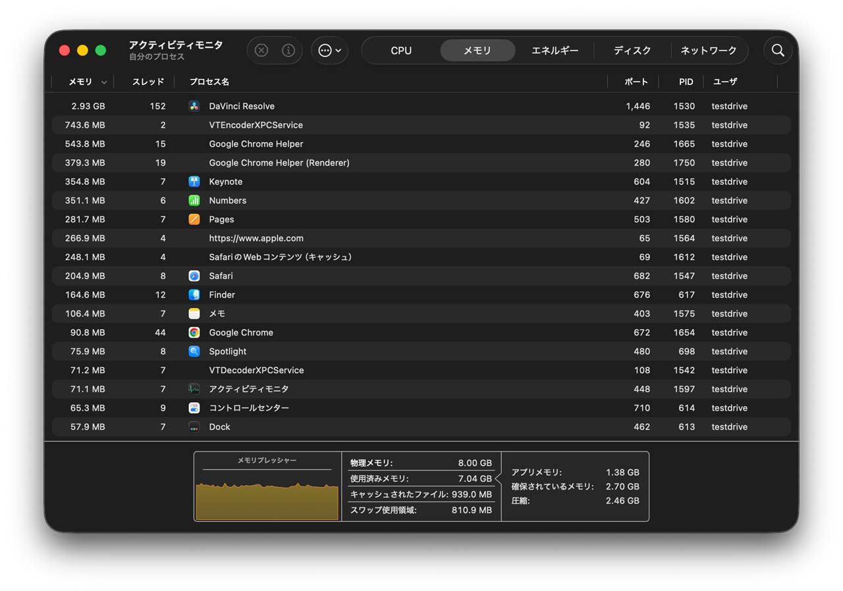Select the ネットワーク tab

tap(709, 51)
